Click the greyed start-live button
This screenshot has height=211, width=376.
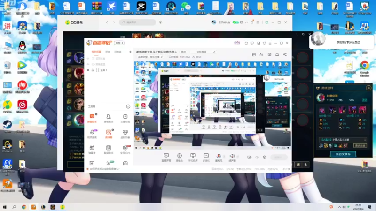pos(279,157)
